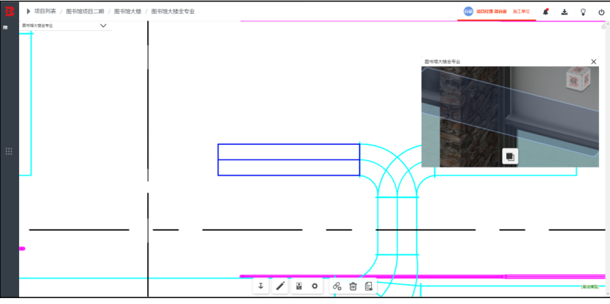Click the link association tool icon

click(337, 286)
